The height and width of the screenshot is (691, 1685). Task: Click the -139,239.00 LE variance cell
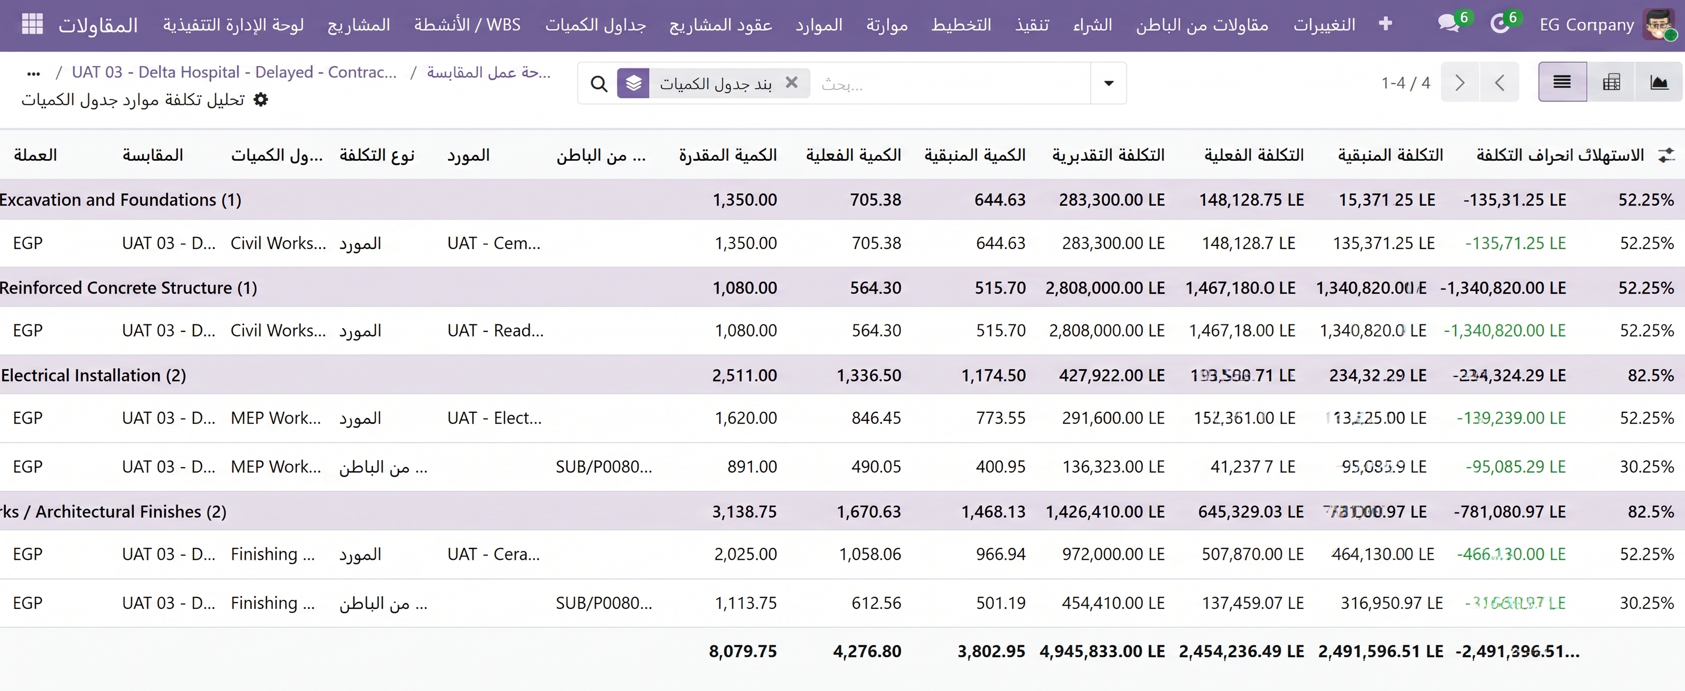coord(1511,418)
